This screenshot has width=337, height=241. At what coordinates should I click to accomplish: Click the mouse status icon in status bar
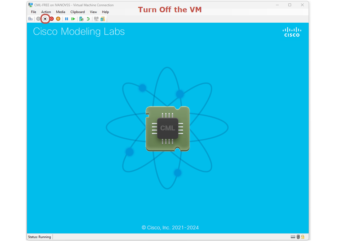298,237
